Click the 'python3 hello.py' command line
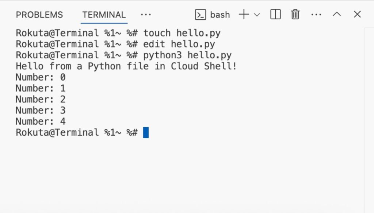The width and height of the screenshot is (374, 213). point(123,55)
